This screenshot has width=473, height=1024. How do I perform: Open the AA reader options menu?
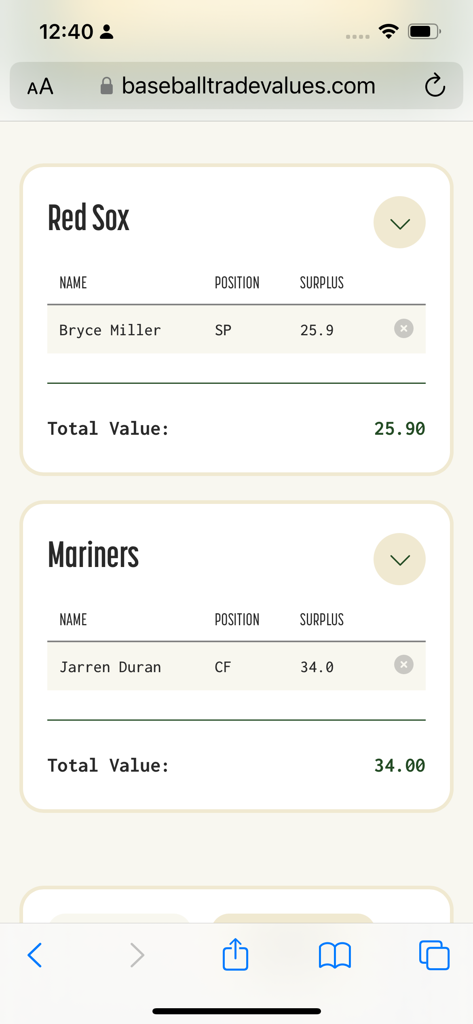(40, 86)
